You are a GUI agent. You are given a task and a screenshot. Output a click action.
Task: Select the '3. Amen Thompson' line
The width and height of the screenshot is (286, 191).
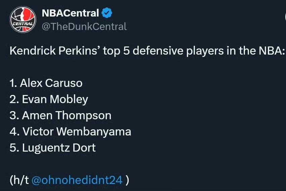[x=60, y=116]
